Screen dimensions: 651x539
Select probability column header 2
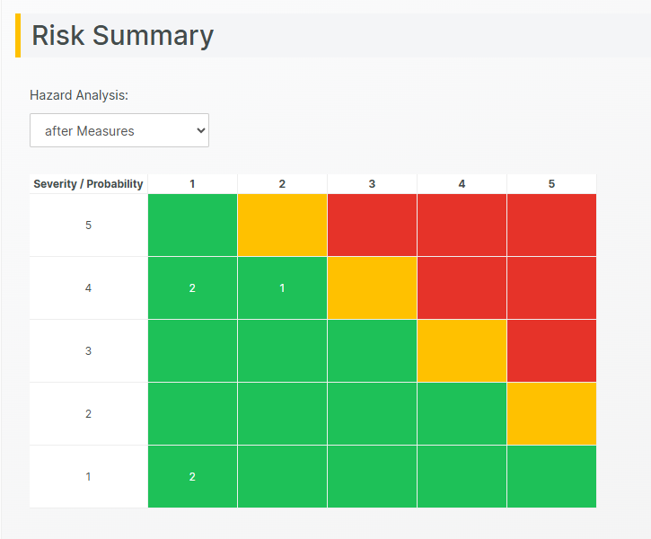282,184
